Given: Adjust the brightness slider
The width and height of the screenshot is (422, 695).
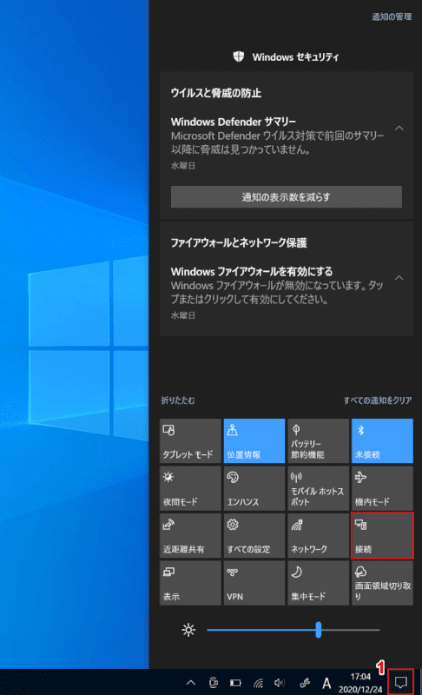Looking at the screenshot, I should point(293,629).
